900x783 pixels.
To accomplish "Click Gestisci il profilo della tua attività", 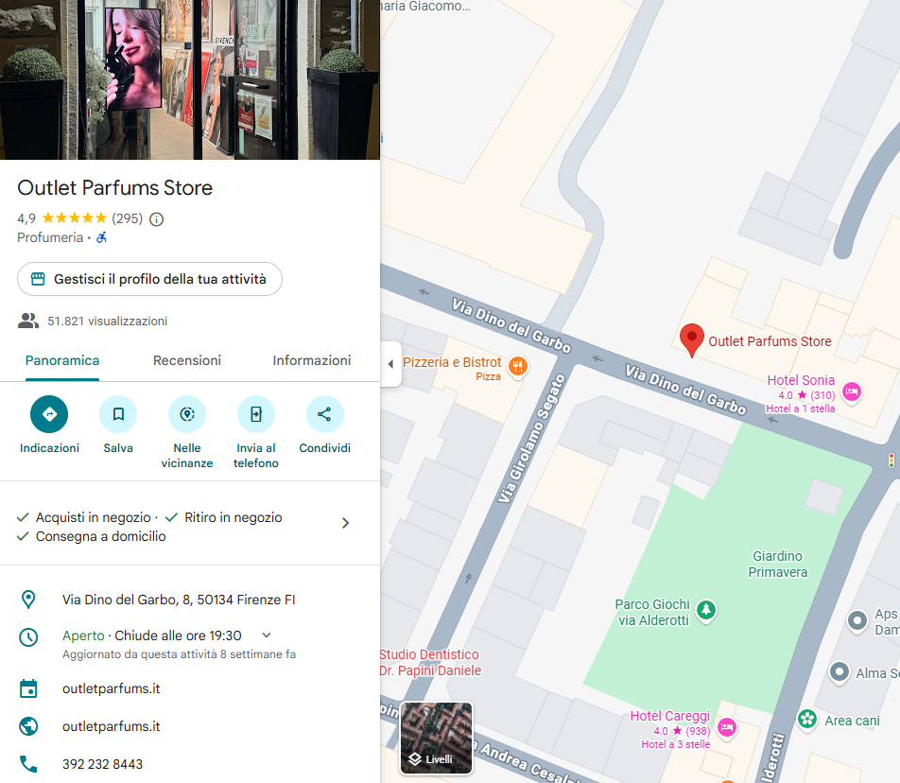I will 149,279.
